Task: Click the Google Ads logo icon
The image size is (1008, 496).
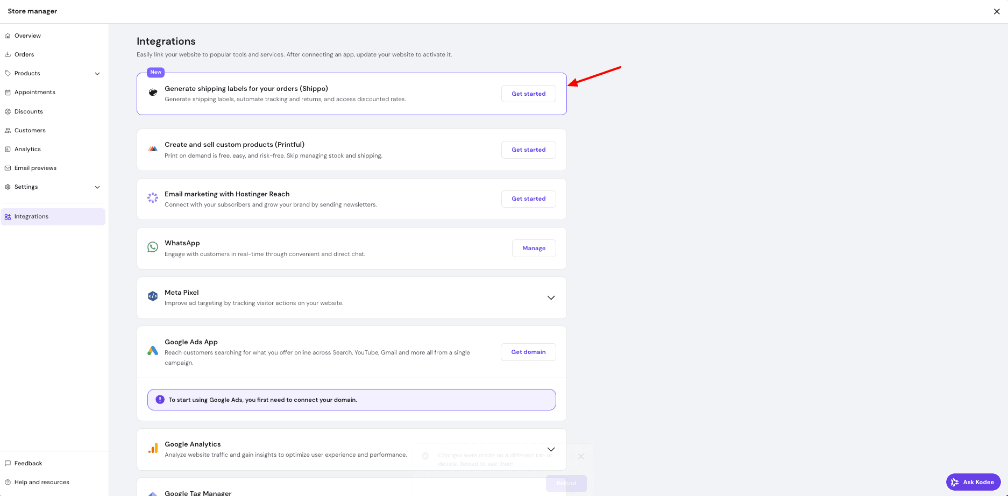Action: (x=153, y=351)
